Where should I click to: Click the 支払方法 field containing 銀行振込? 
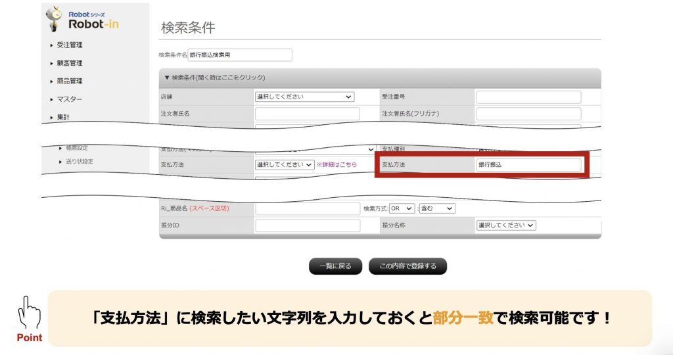pyautogui.click(x=528, y=165)
